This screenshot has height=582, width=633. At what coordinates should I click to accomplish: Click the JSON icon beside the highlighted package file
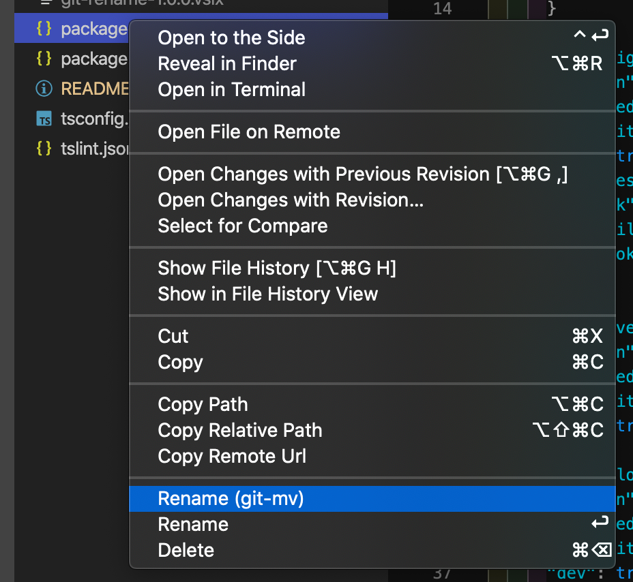click(44, 29)
